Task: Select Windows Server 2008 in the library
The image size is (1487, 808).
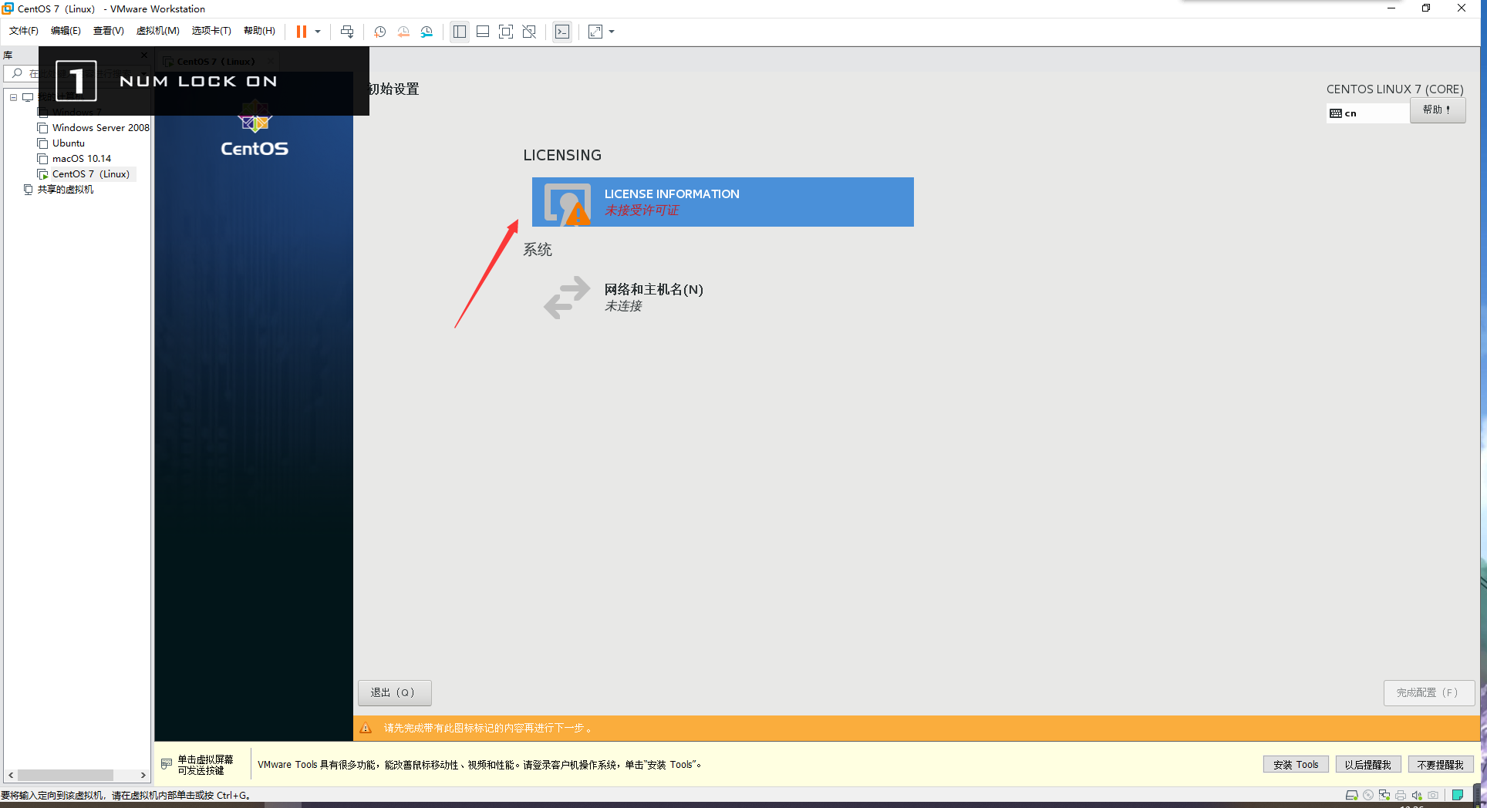Action: [x=101, y=128]
